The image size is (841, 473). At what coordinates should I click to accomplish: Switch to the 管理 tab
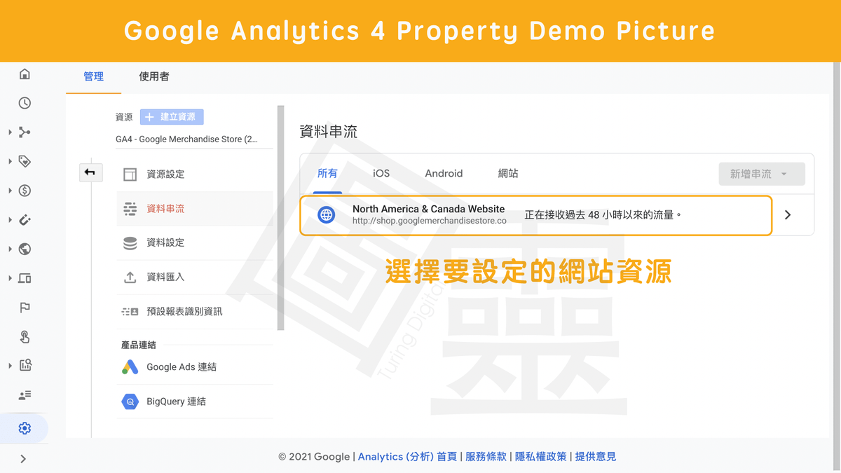(x=93, y=77)
